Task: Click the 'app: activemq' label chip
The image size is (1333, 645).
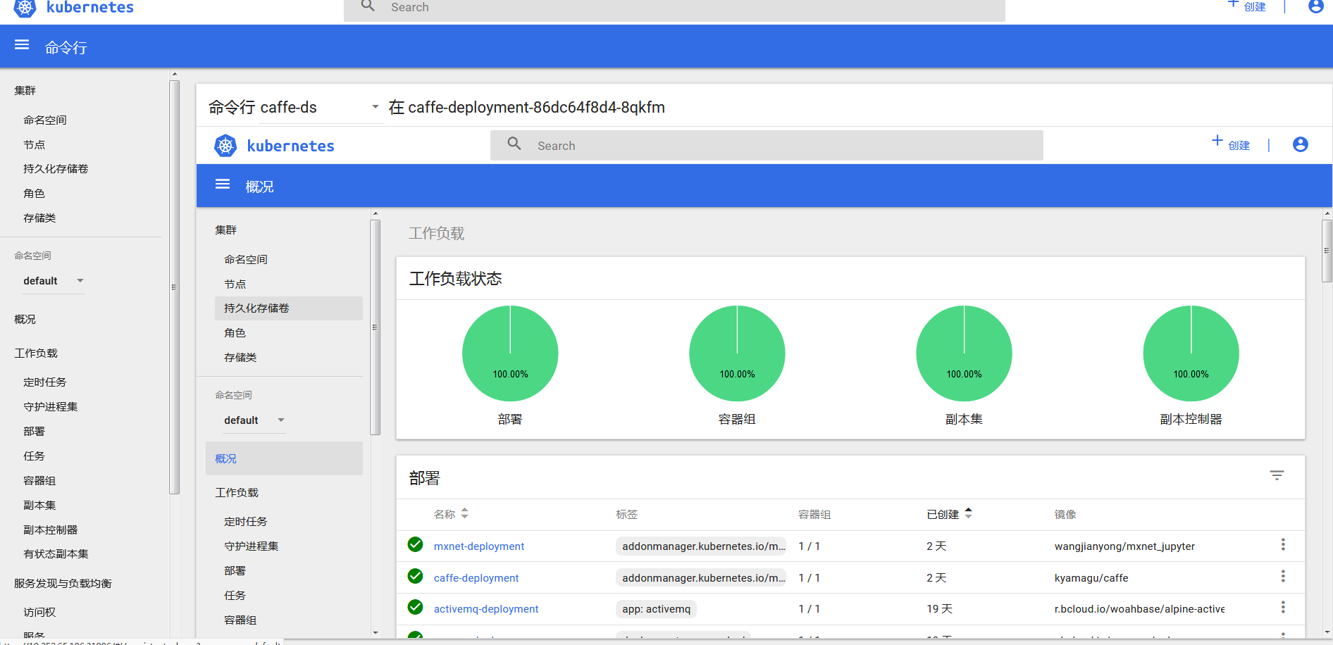Action: [x=656, y=609]
